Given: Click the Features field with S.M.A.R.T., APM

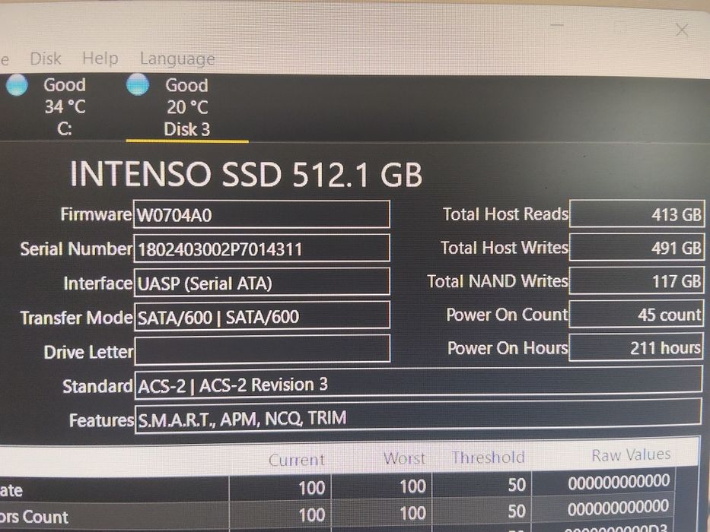Looking at the screenshot, I should tap(418, 417).
